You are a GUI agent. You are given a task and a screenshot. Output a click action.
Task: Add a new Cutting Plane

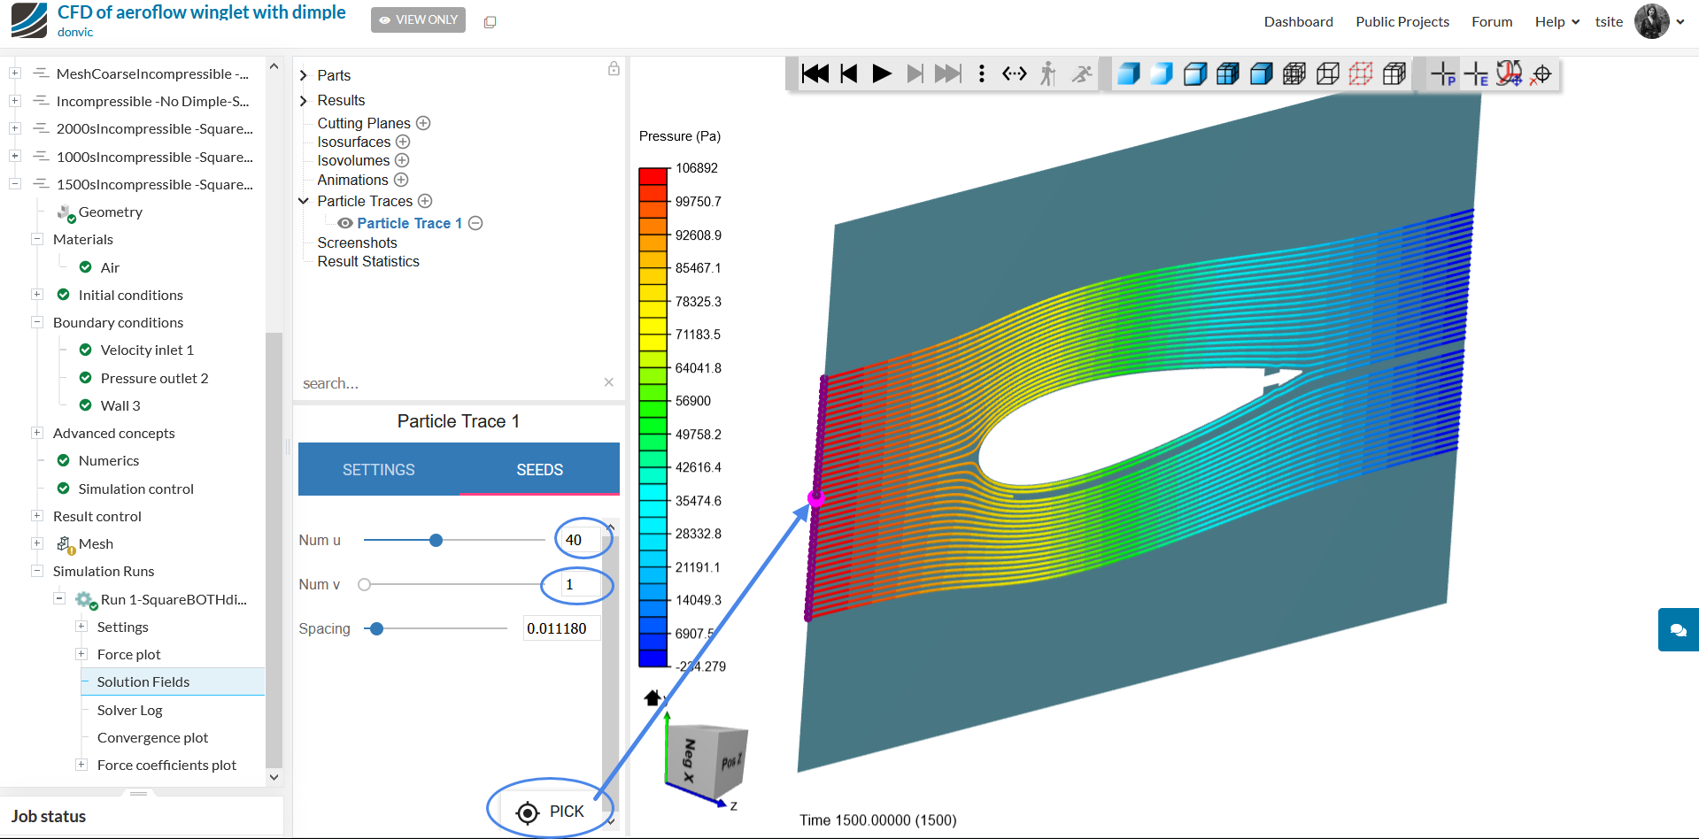[423, 123]
